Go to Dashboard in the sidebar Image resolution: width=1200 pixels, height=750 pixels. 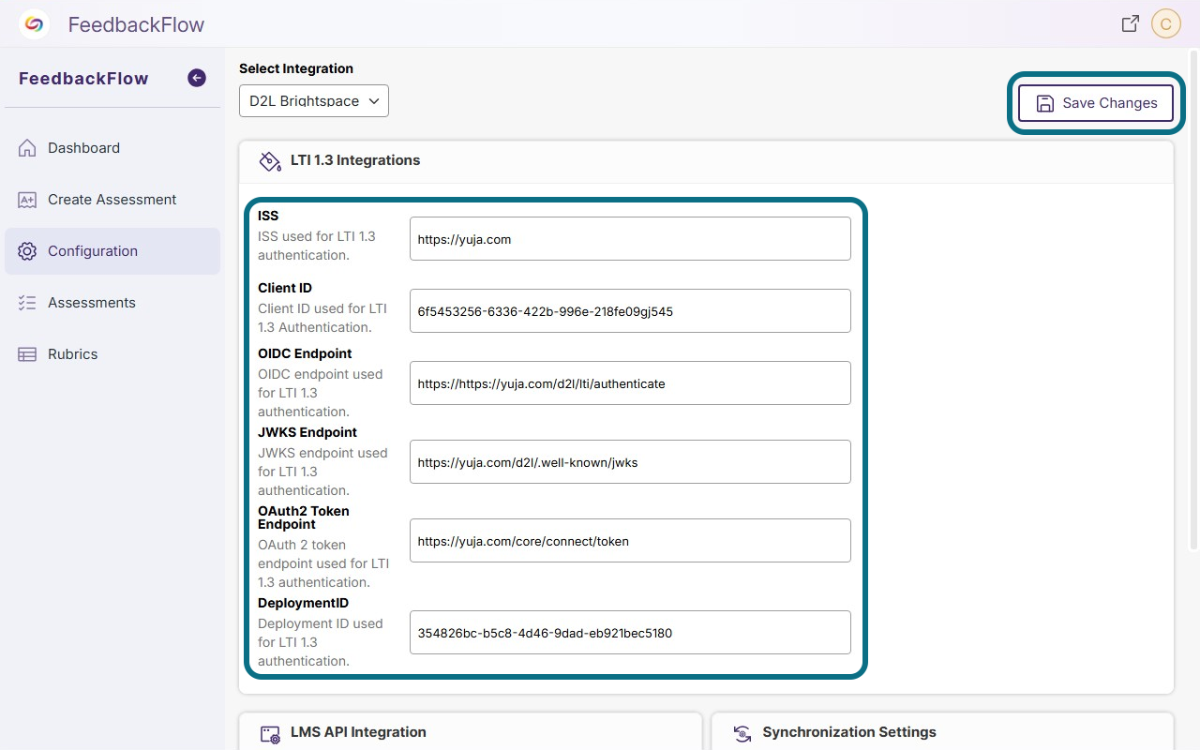(x=112, y=148)
